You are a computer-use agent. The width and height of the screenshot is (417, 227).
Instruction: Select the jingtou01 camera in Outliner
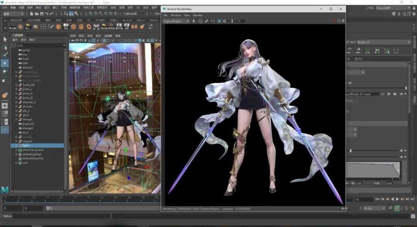pos(28,124)
